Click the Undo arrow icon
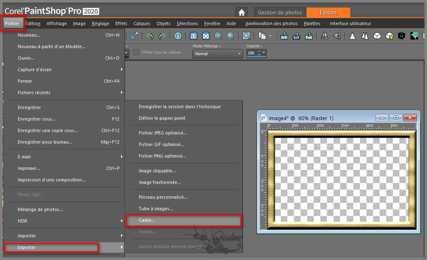 click(x=150, y=36)
